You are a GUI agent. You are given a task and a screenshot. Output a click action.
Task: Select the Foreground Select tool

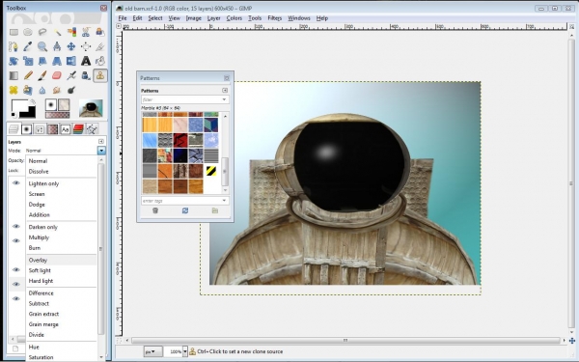tap(100, 32)
